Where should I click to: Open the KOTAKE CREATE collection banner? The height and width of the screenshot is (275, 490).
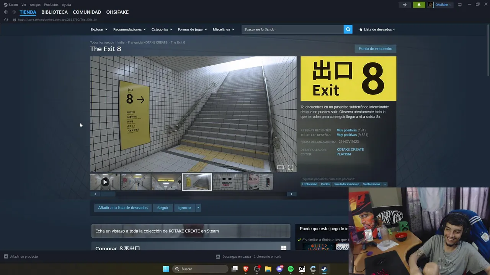[191, 231]
